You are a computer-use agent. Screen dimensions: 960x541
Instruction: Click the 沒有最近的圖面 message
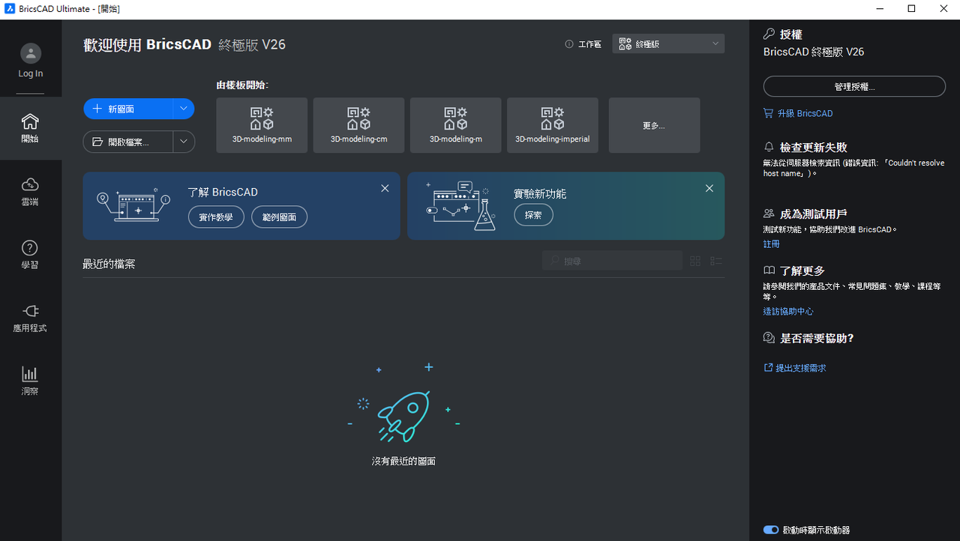pos(403,461)
